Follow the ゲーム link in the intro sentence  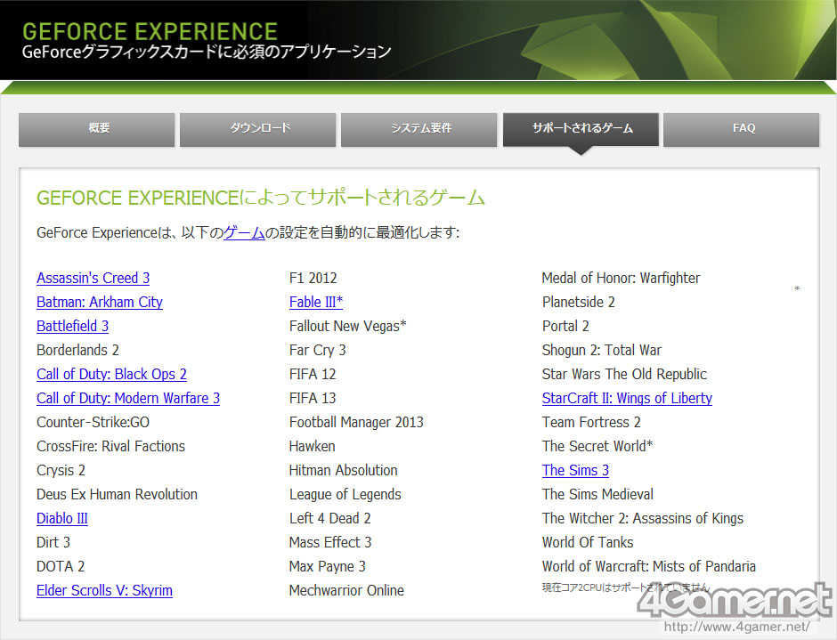[245, 232]
